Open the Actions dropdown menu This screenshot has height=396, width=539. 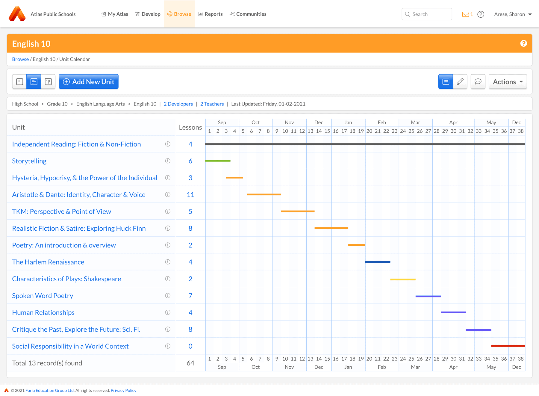pyautogui.click(x=508, y=81)
